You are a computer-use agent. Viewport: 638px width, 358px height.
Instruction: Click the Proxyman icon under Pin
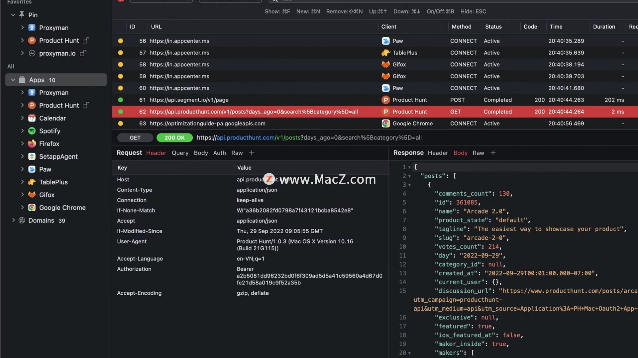pyautogui.click(x=32, y=28)
